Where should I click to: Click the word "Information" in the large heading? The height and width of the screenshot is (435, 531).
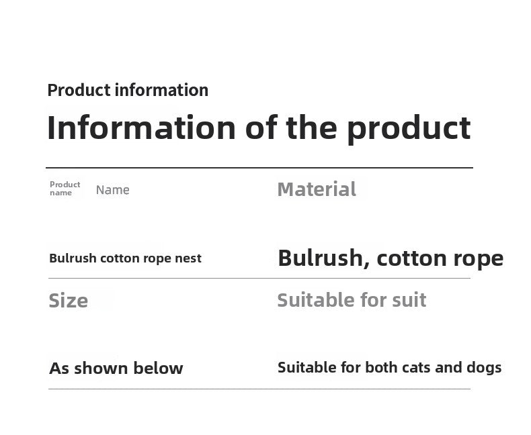pos(141,128)
